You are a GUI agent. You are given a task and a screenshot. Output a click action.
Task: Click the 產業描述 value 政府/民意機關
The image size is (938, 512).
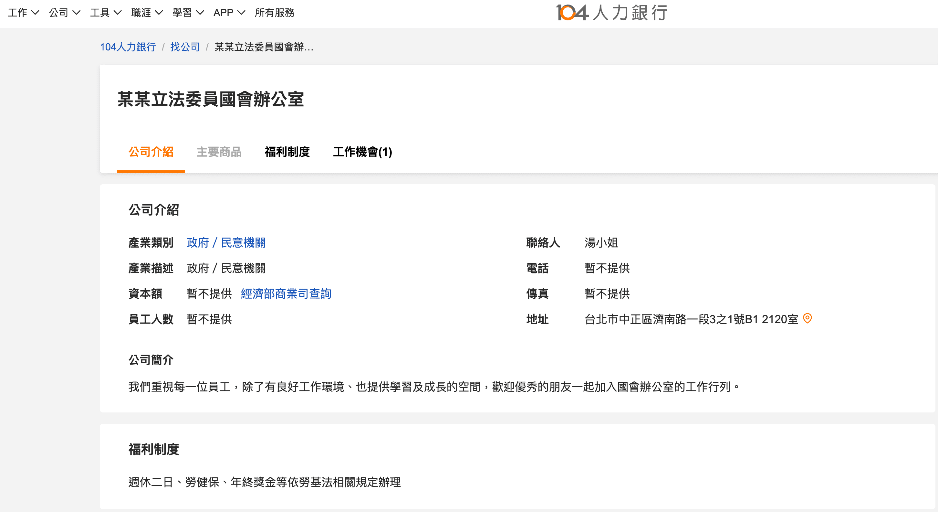point(226,268)
